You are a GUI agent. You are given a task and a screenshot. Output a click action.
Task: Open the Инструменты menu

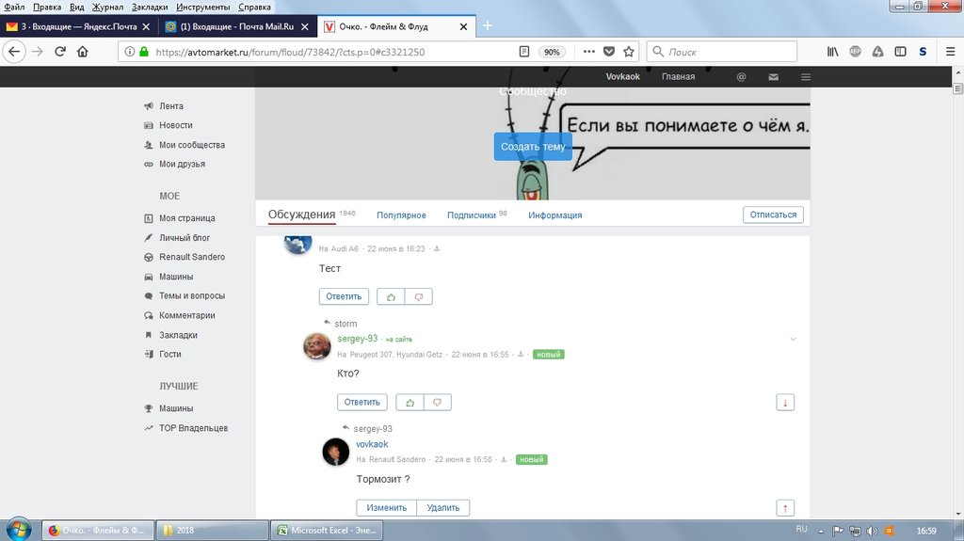203,7
